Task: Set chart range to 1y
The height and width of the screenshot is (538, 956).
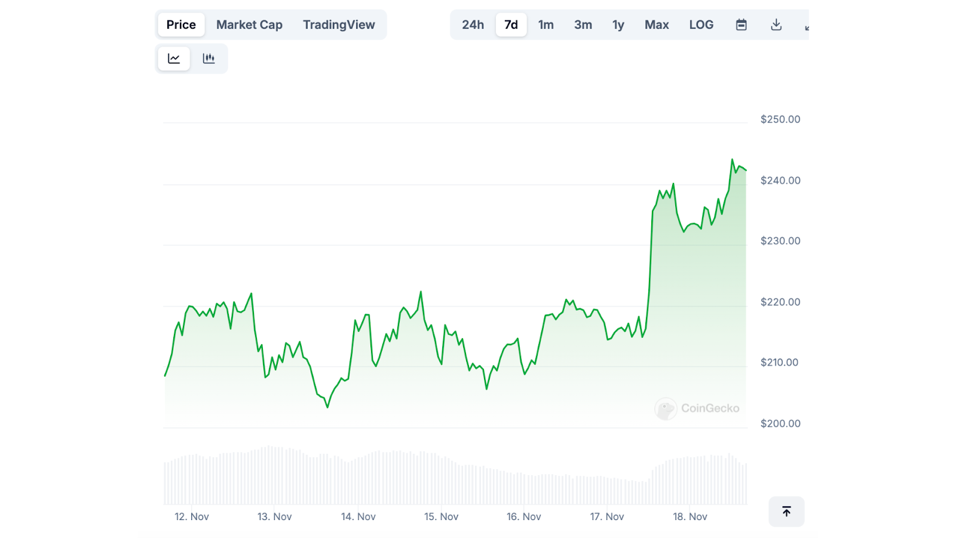Action: [x=618, y=25]
